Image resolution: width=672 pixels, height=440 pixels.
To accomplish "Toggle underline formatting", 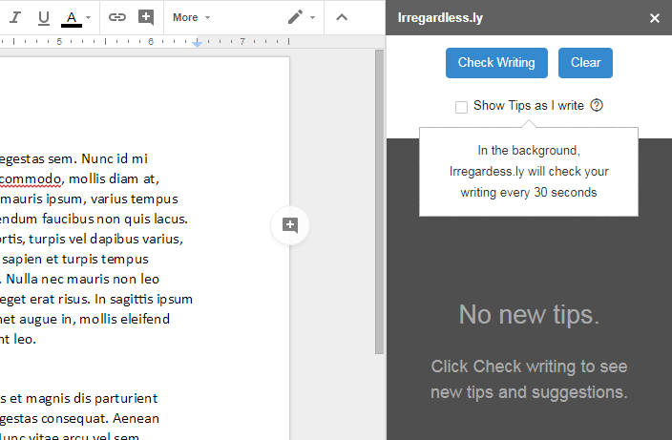I will coord(43,17).
